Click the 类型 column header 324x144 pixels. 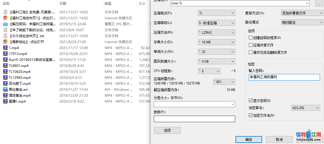(x=108, y=4)
